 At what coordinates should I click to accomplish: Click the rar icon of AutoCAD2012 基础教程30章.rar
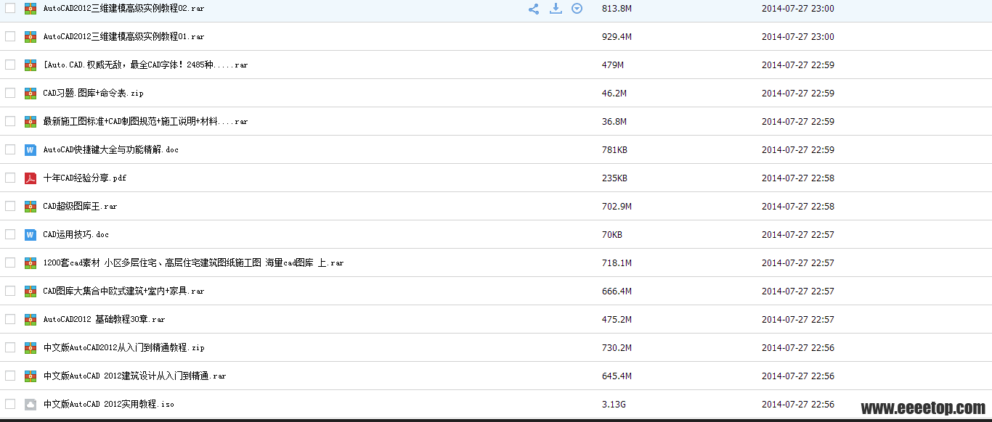tap(31, 320)
